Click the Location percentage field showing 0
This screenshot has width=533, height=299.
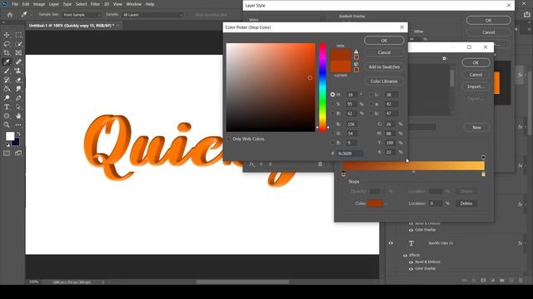pos(435,203)
